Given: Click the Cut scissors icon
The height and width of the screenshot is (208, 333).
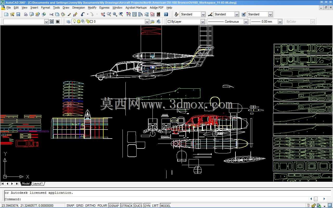Looking at the screenshot, I should pos(51,14).
